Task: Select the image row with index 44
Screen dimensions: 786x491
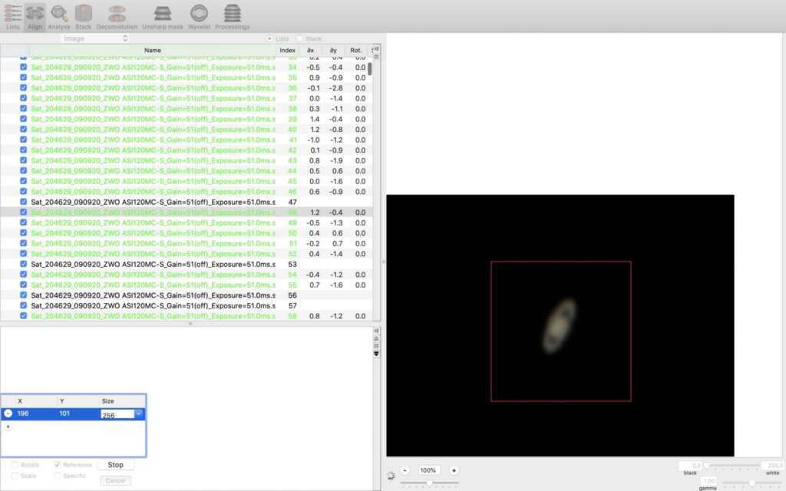Action: coord(186,171)
